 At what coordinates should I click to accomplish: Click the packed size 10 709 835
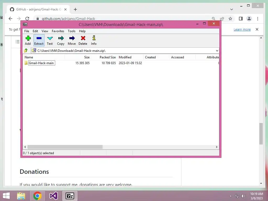pyautogui.click(x=109, y=63)
